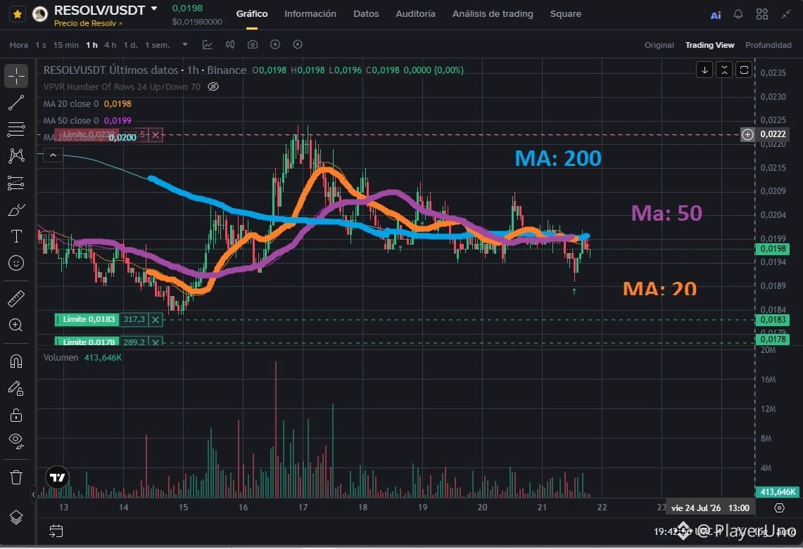Select the 4 h time interval
The image size is (803, 549).
coord(110,45)
